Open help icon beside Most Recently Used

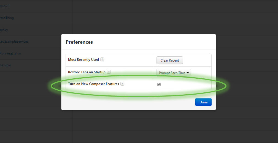[102, 59]
